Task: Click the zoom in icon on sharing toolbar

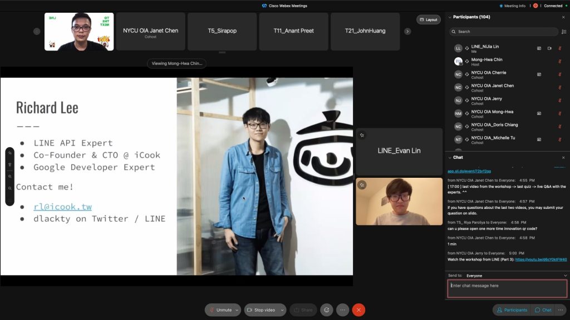Action: click(10, 176)
